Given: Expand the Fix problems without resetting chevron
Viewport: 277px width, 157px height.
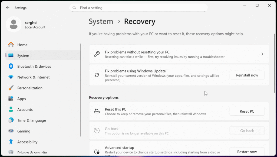Looking at the screenshot, I should (x=262, y=54).
